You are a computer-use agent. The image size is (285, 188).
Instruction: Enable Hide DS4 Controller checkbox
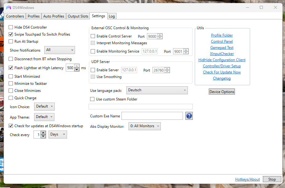click(11, 27)
